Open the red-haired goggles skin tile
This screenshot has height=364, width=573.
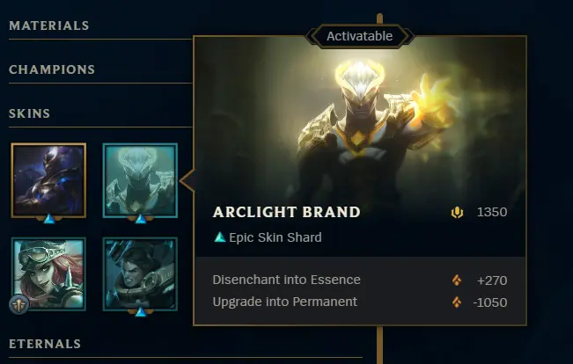coord(48,273)
